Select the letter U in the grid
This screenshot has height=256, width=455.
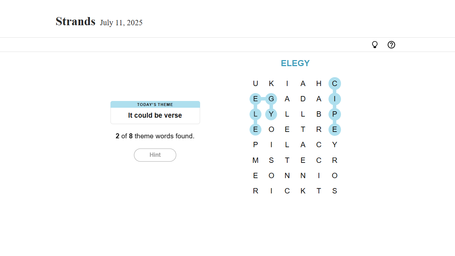point(255,84)
